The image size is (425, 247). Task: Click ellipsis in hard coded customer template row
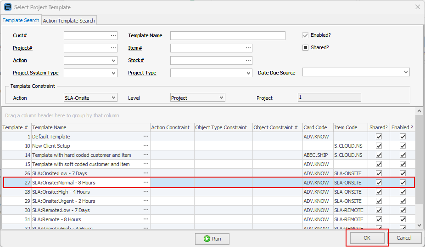point(146,155)
